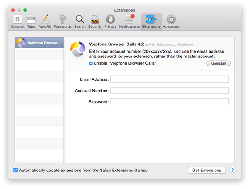Open the Search magnifier pane
Viewport: 250px width, 189px height.
(80, 22)
